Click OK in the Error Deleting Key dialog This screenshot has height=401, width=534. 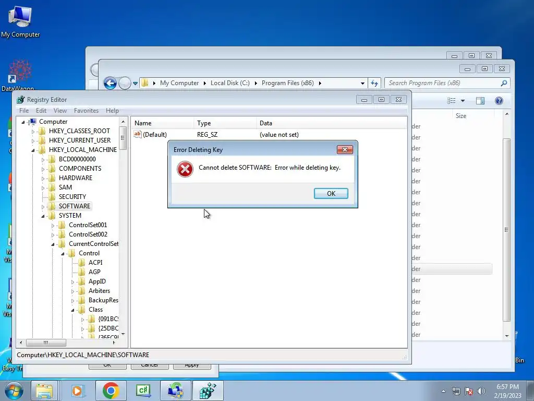(x=331, y=193)
